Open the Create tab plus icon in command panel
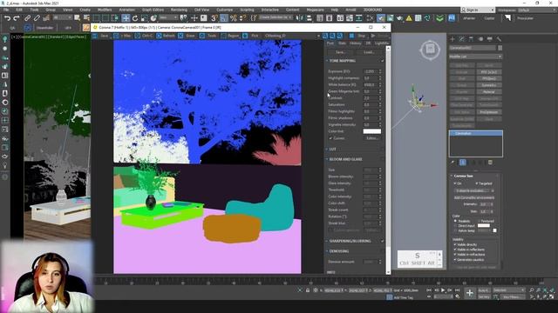This screenshot has height=313, width=558. click(x=453, y=38)
